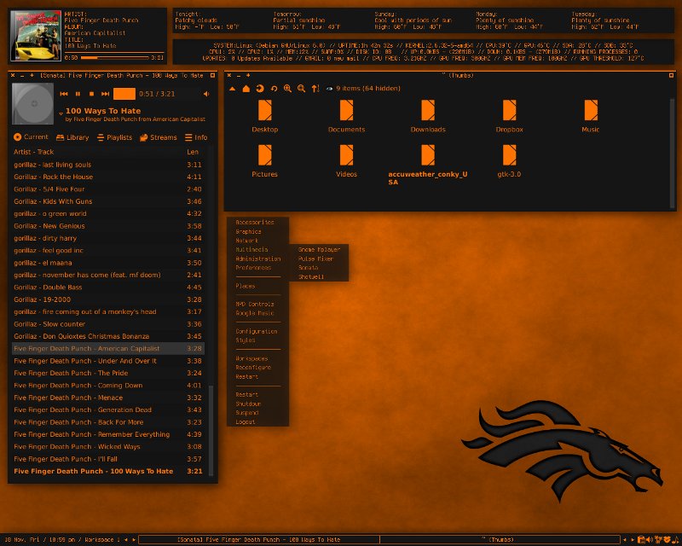Select 'Five Finger Death Punch - American Capitalist' row
The width and height of the screenshot is (682, 546).
click(x=108, y=348)
